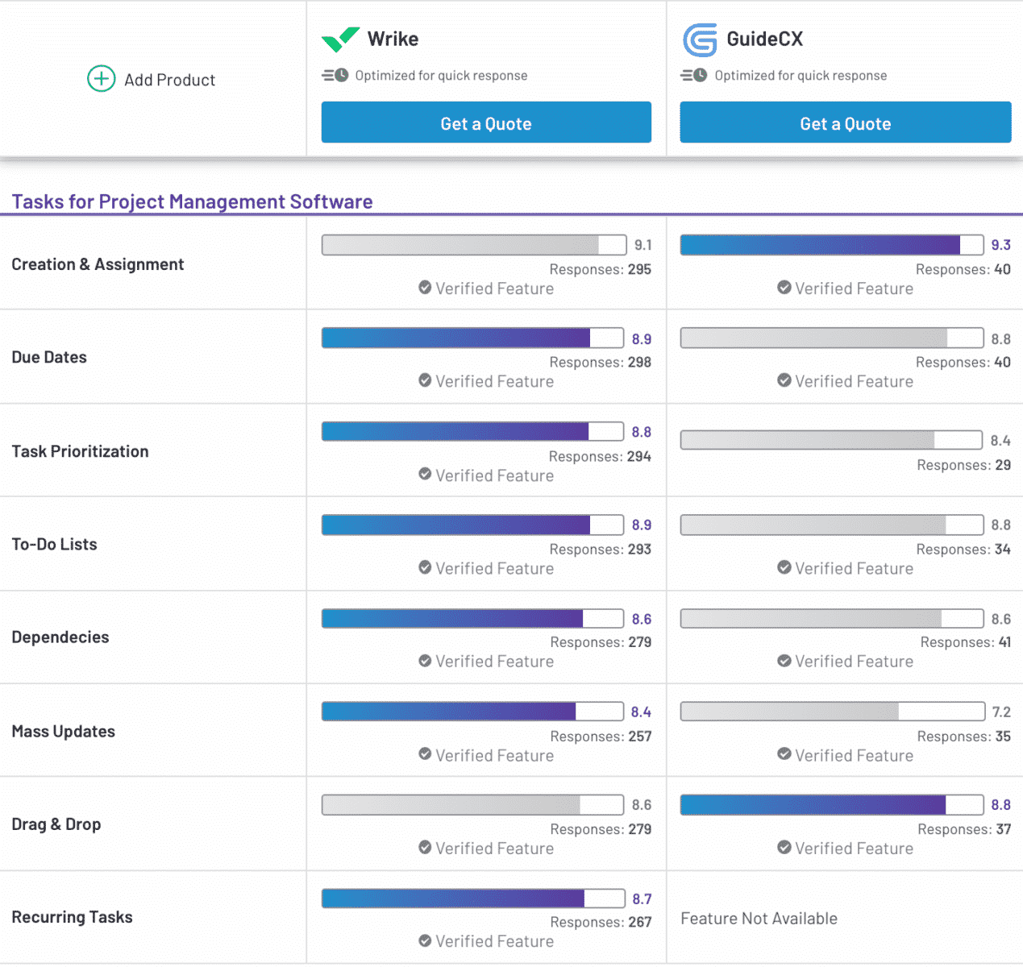Image resolution: width=1023 pixels, height=967 pixels.
Task: Click Wrike's Dependecies rating bar
Action: (473, 618)
